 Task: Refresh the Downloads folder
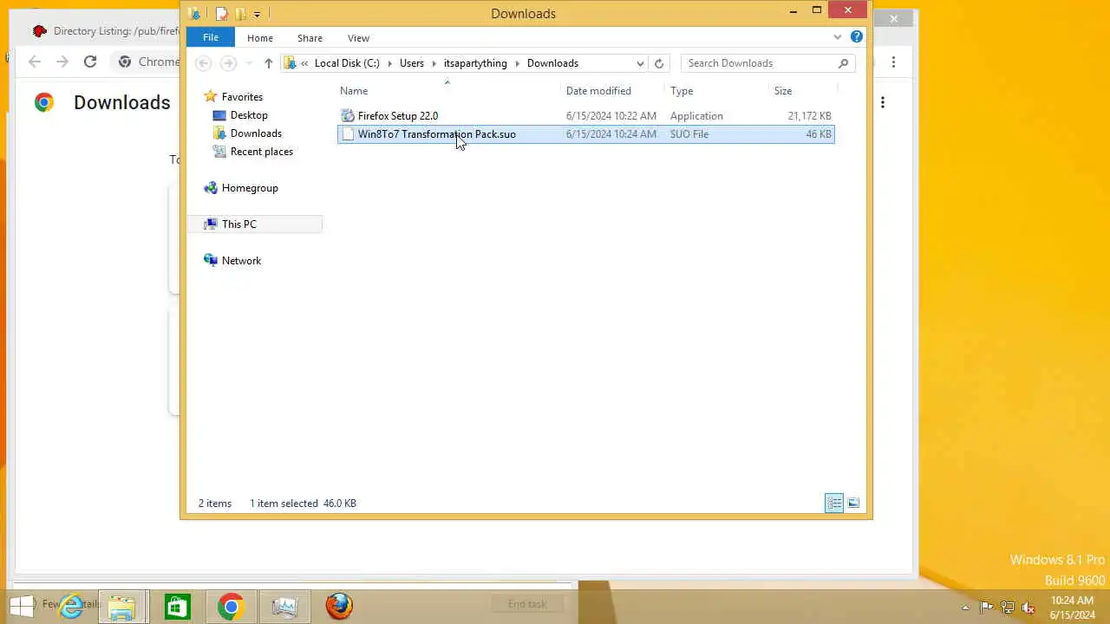coord(659,63)
